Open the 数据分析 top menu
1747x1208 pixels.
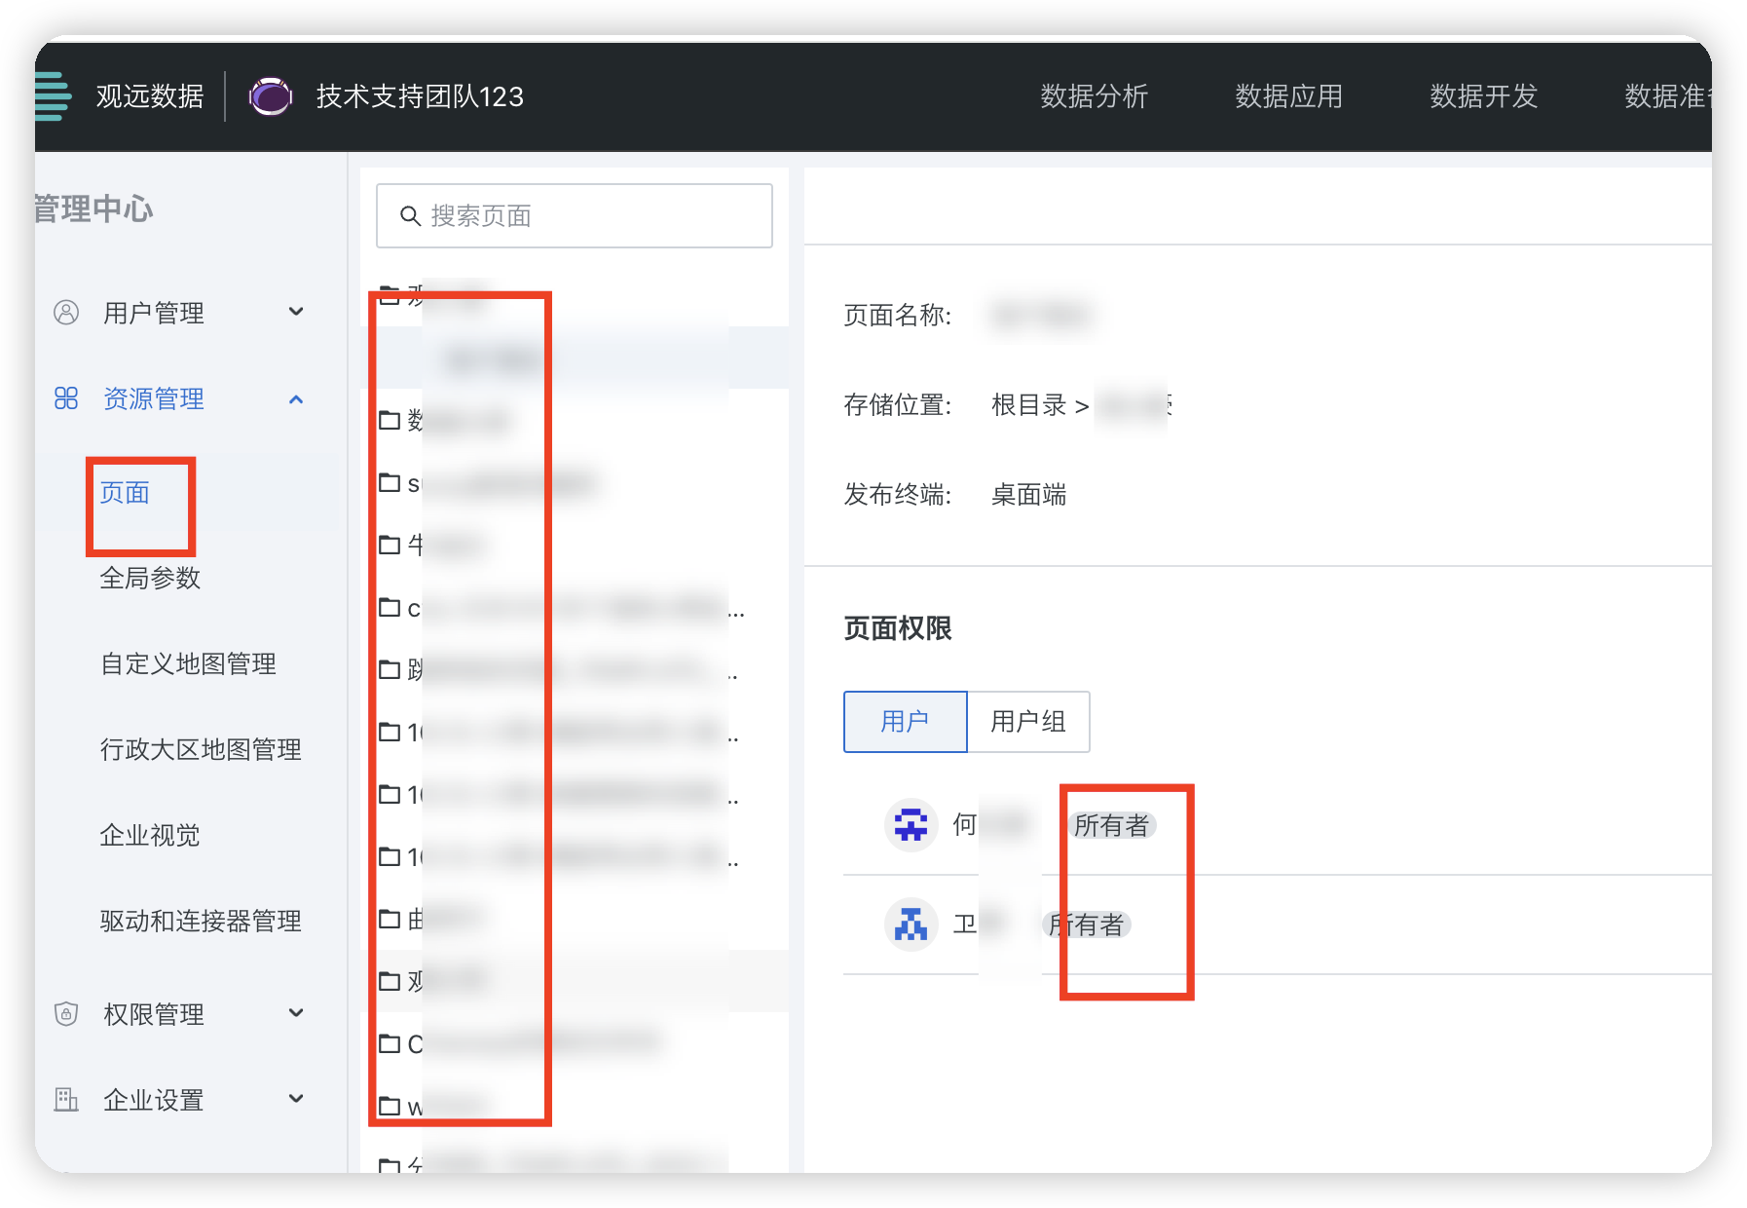point(1094,96)
